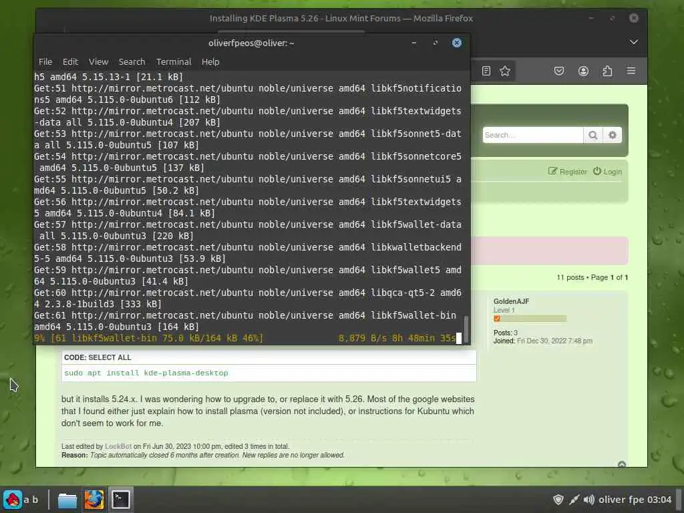Click the '11 posts • Page 1 of 1' text
684x513 pixels.
pyautogui.click(x=592, y=277)
